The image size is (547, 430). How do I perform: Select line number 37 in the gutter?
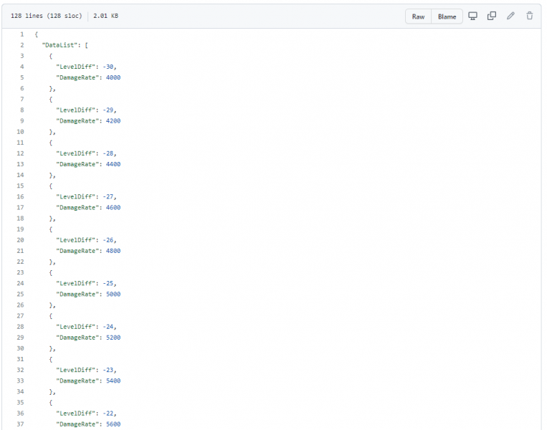[20, 424]
